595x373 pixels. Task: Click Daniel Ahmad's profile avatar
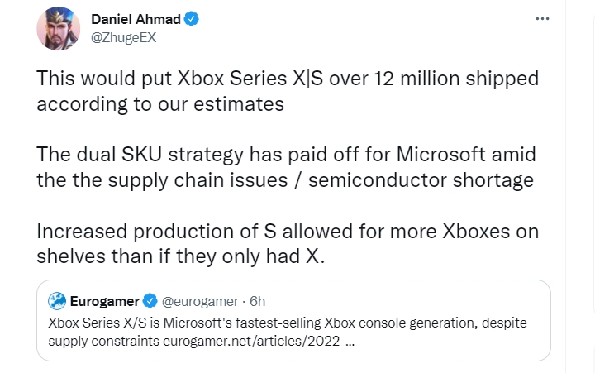click(59, 30)
